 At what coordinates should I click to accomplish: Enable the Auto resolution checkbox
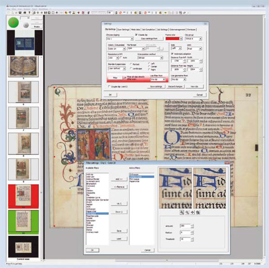coord(121,57)
